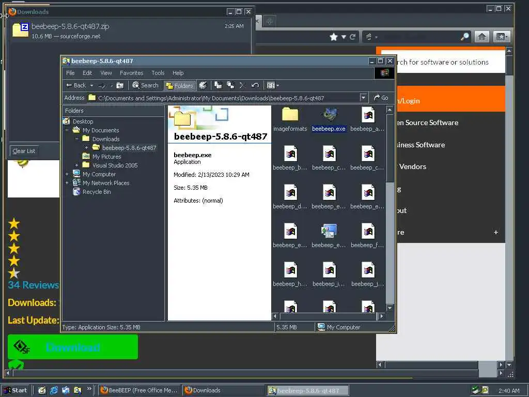Select the beebeep_h… file
The width and height of the screenshot is (529, 397).
[290, 274]
